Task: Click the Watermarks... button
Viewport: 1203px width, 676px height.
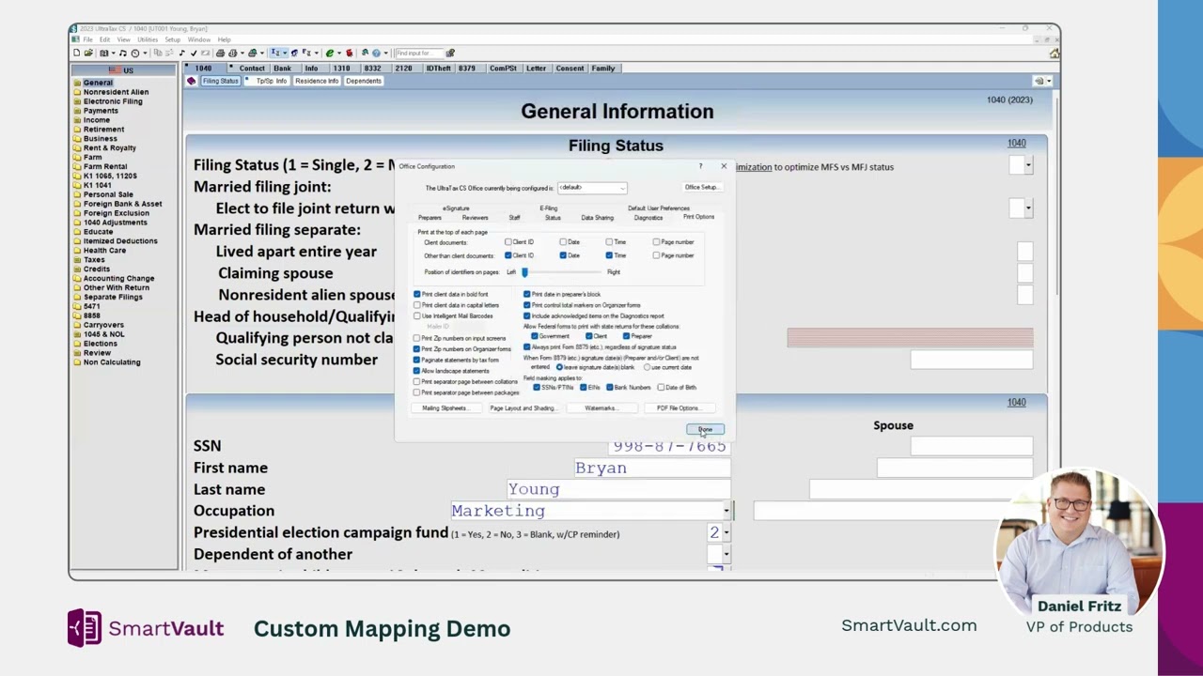Action: coord(601,408)
